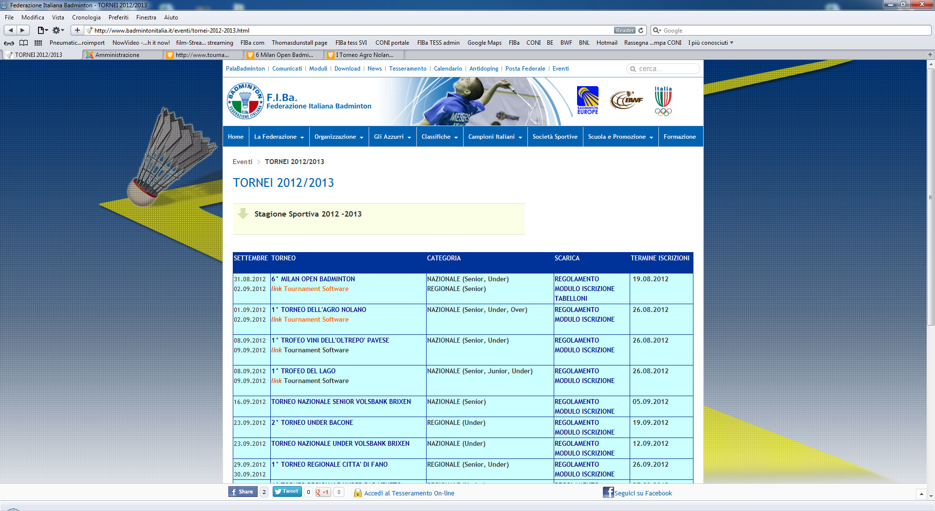Open the Badminton Europe logo
The width and height of the screenshot is (935, 511).
[x=588, y=100]
